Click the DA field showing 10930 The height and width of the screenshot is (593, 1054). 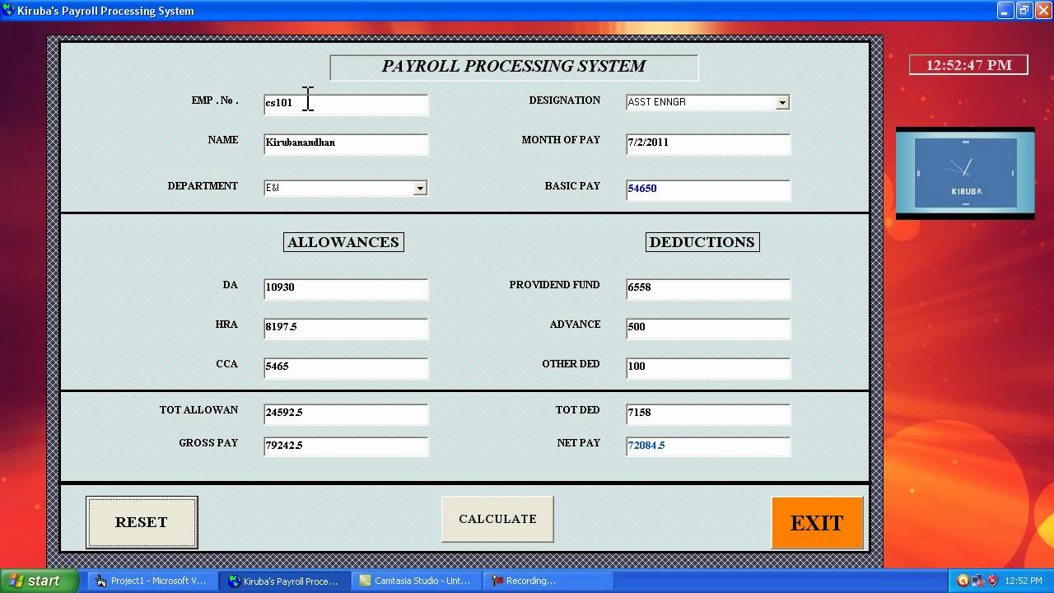(x=346, y=288)
